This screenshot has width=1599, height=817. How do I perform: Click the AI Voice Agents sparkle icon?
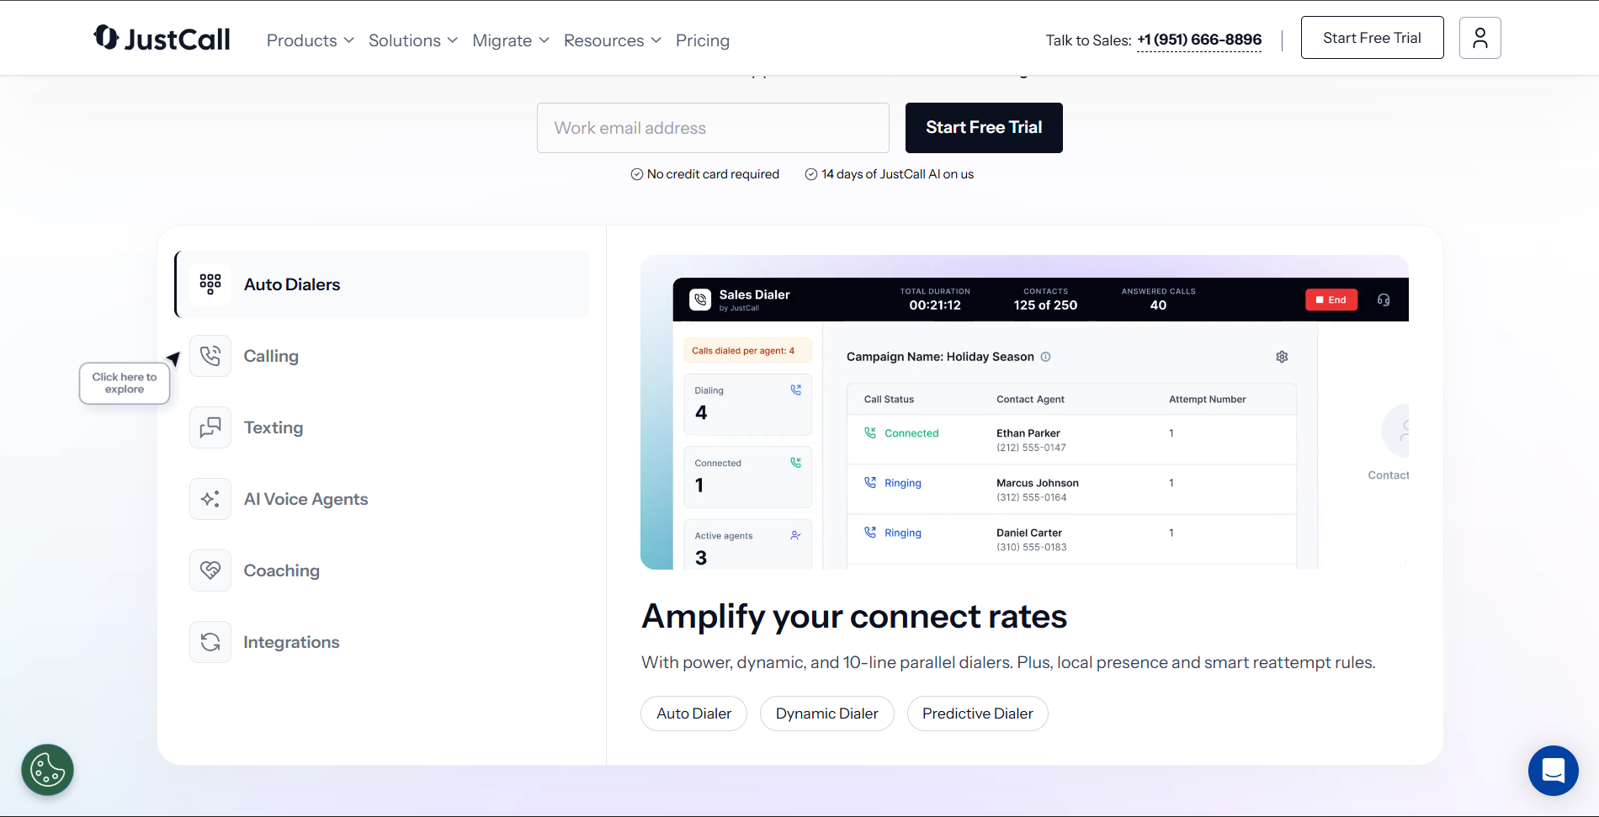pos(210,499)
